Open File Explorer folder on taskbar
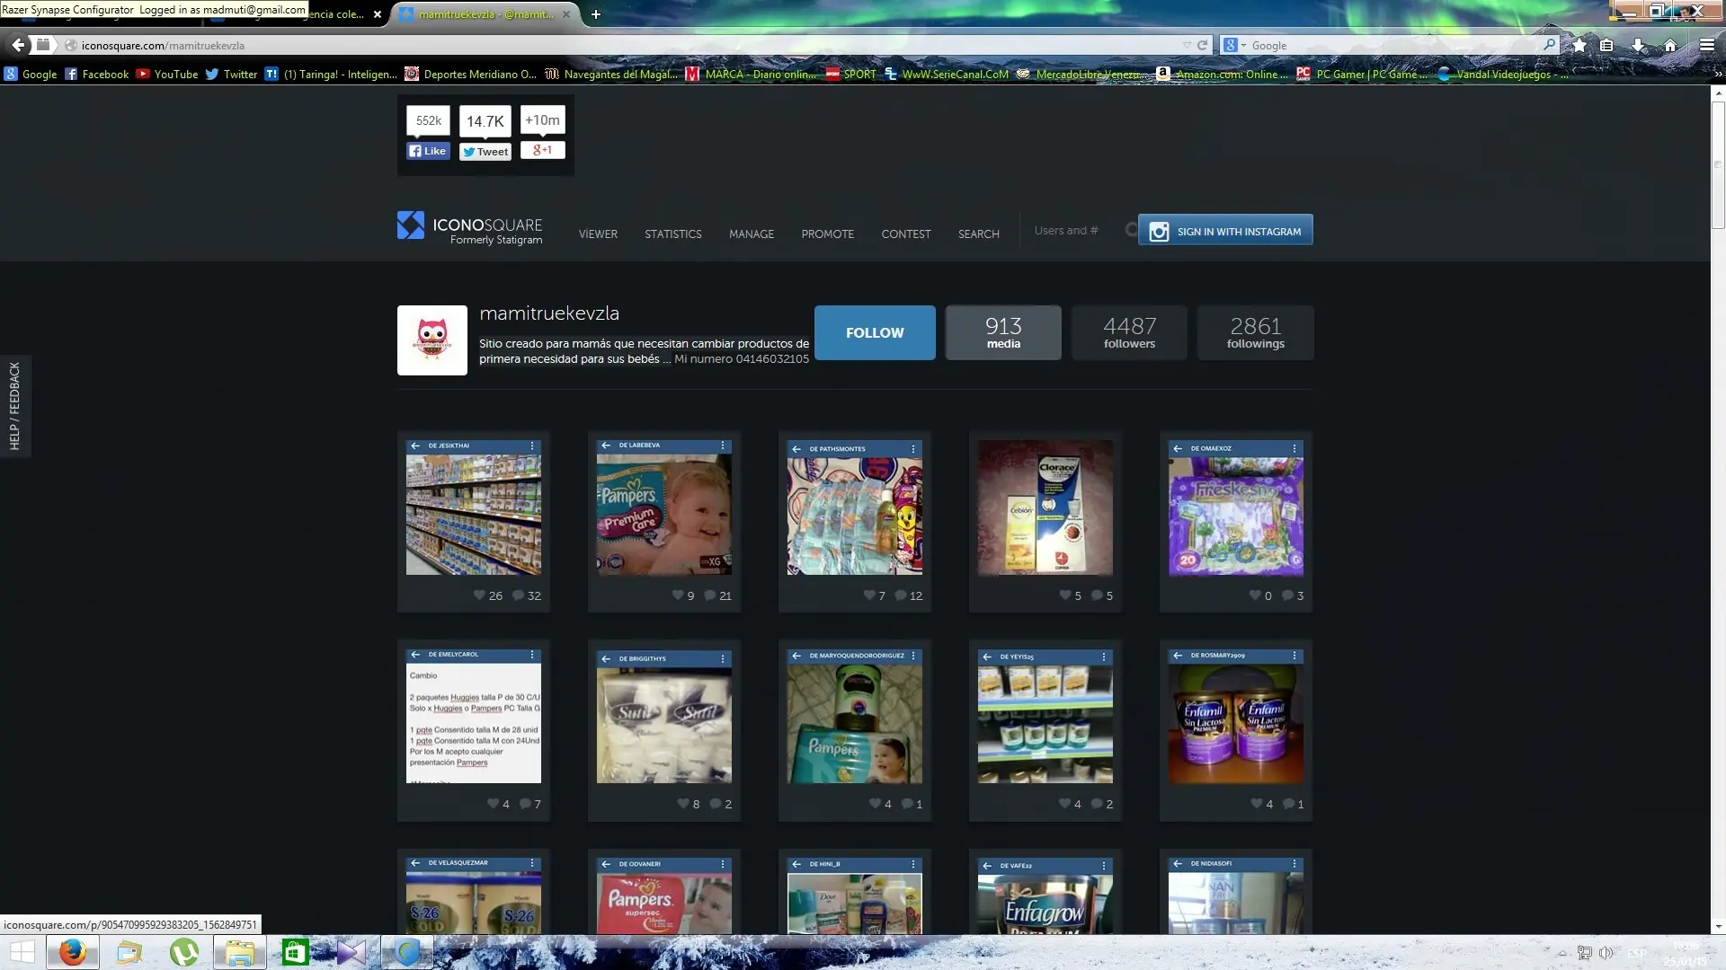Image resolution: width=1726 pixels, height=970 pixels. pos(240,952)
